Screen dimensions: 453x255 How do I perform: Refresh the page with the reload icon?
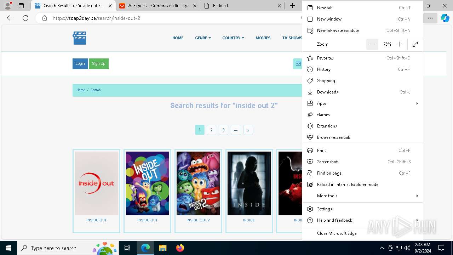pyautogui.click(x=25, y=18)
